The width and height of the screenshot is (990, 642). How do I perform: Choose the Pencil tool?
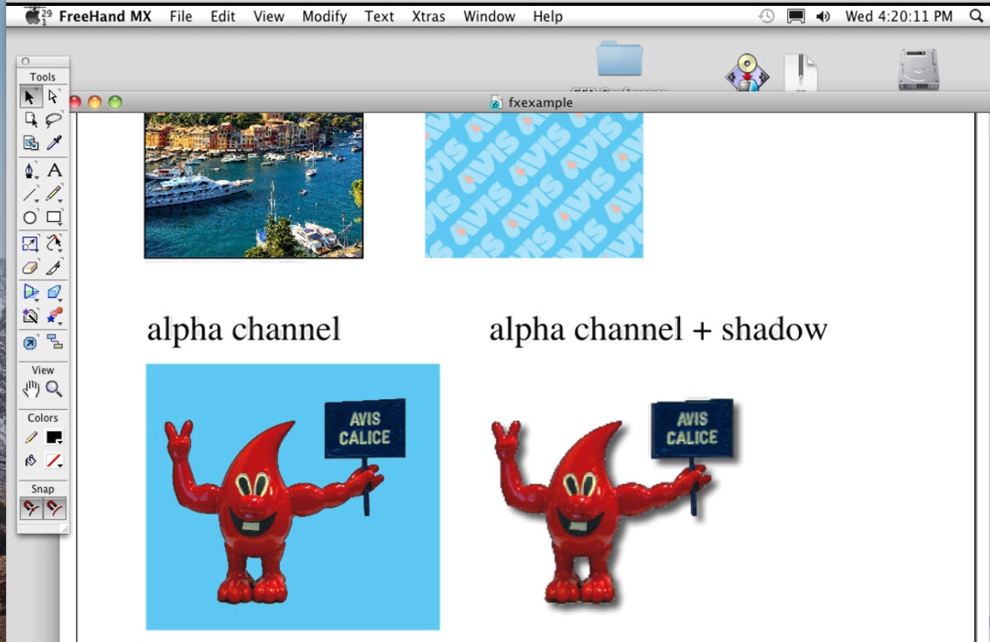click(54, 194)
